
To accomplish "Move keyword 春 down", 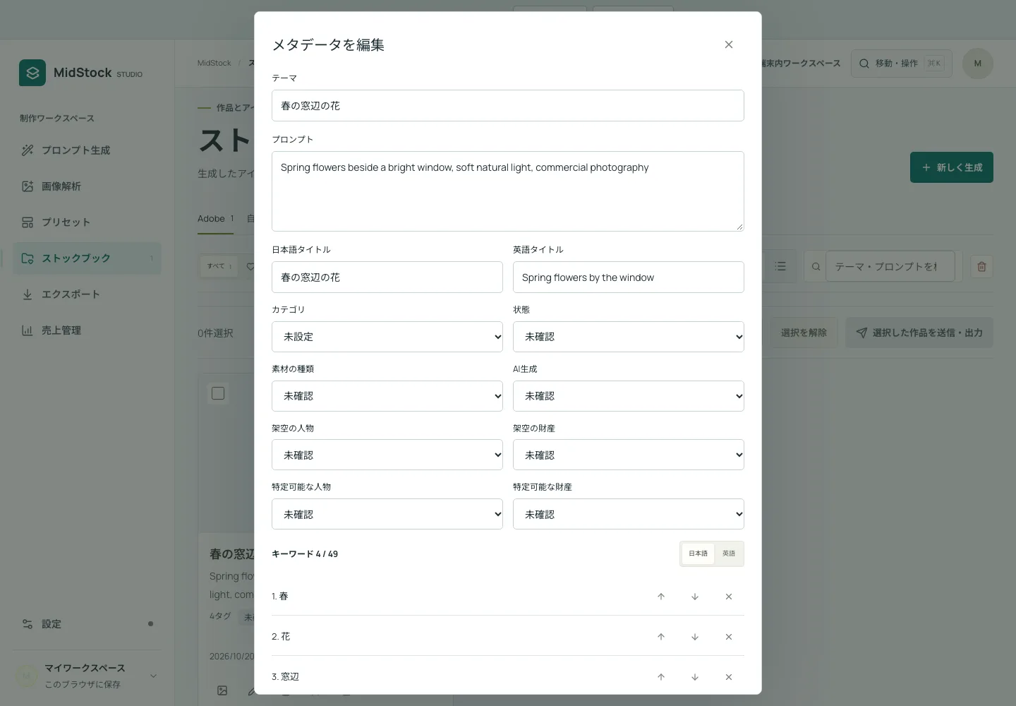I will coord(695,597).
